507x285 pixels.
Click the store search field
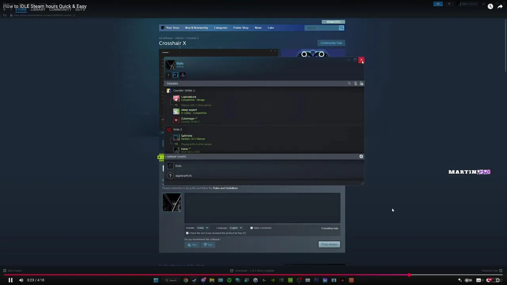coord(321,28)
